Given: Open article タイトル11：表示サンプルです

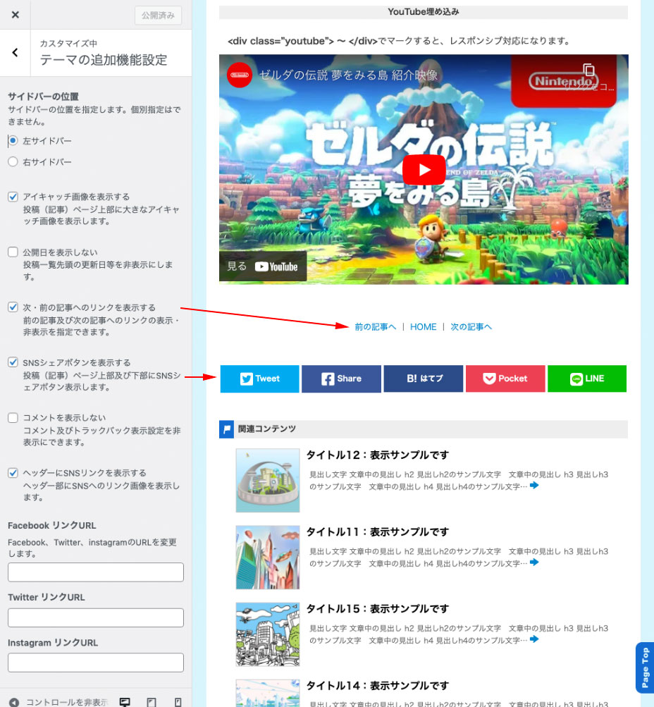Looking at the screenshot, I should [x=378, y=532].
